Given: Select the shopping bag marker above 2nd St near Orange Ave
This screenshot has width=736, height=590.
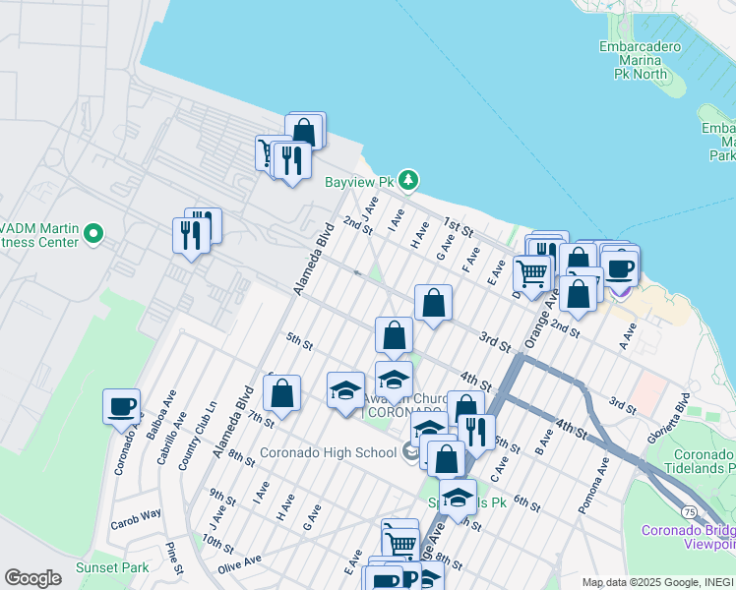Looking at the screenshot, I should pyautogui.click(x=578, y=296).
